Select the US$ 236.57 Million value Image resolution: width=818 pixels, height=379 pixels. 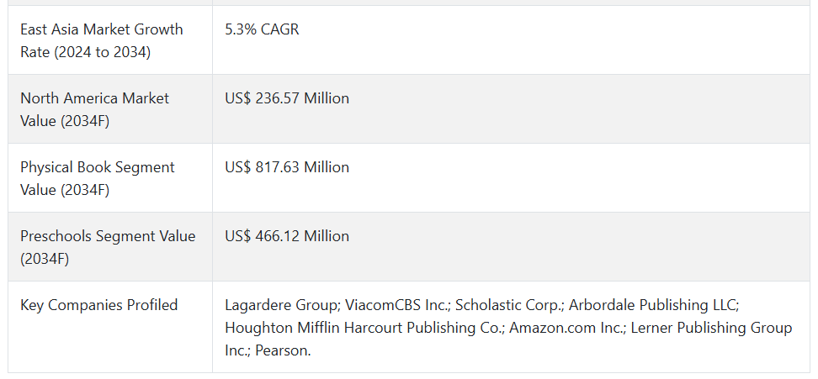(287, 97)
